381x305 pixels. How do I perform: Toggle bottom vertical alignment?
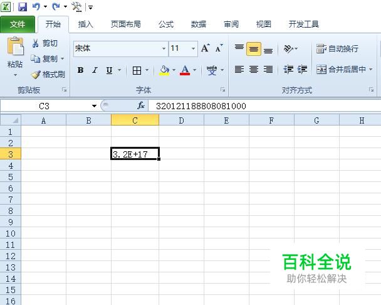(268, 50)
